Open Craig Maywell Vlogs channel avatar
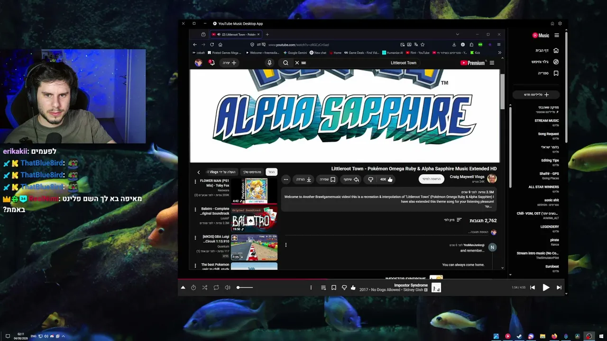Viewport: 607px width, 341px height. (492, 179)
